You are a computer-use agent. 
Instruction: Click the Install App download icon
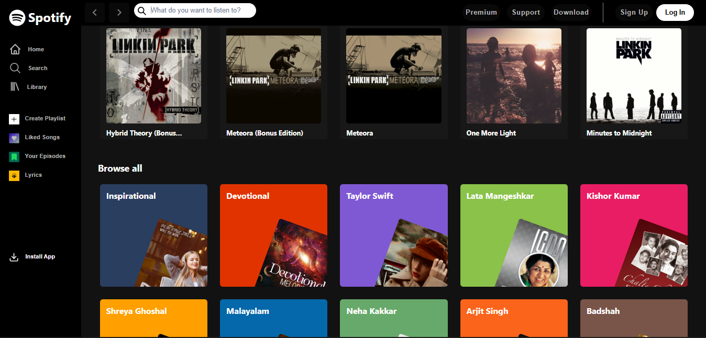(x=14, y=257)
